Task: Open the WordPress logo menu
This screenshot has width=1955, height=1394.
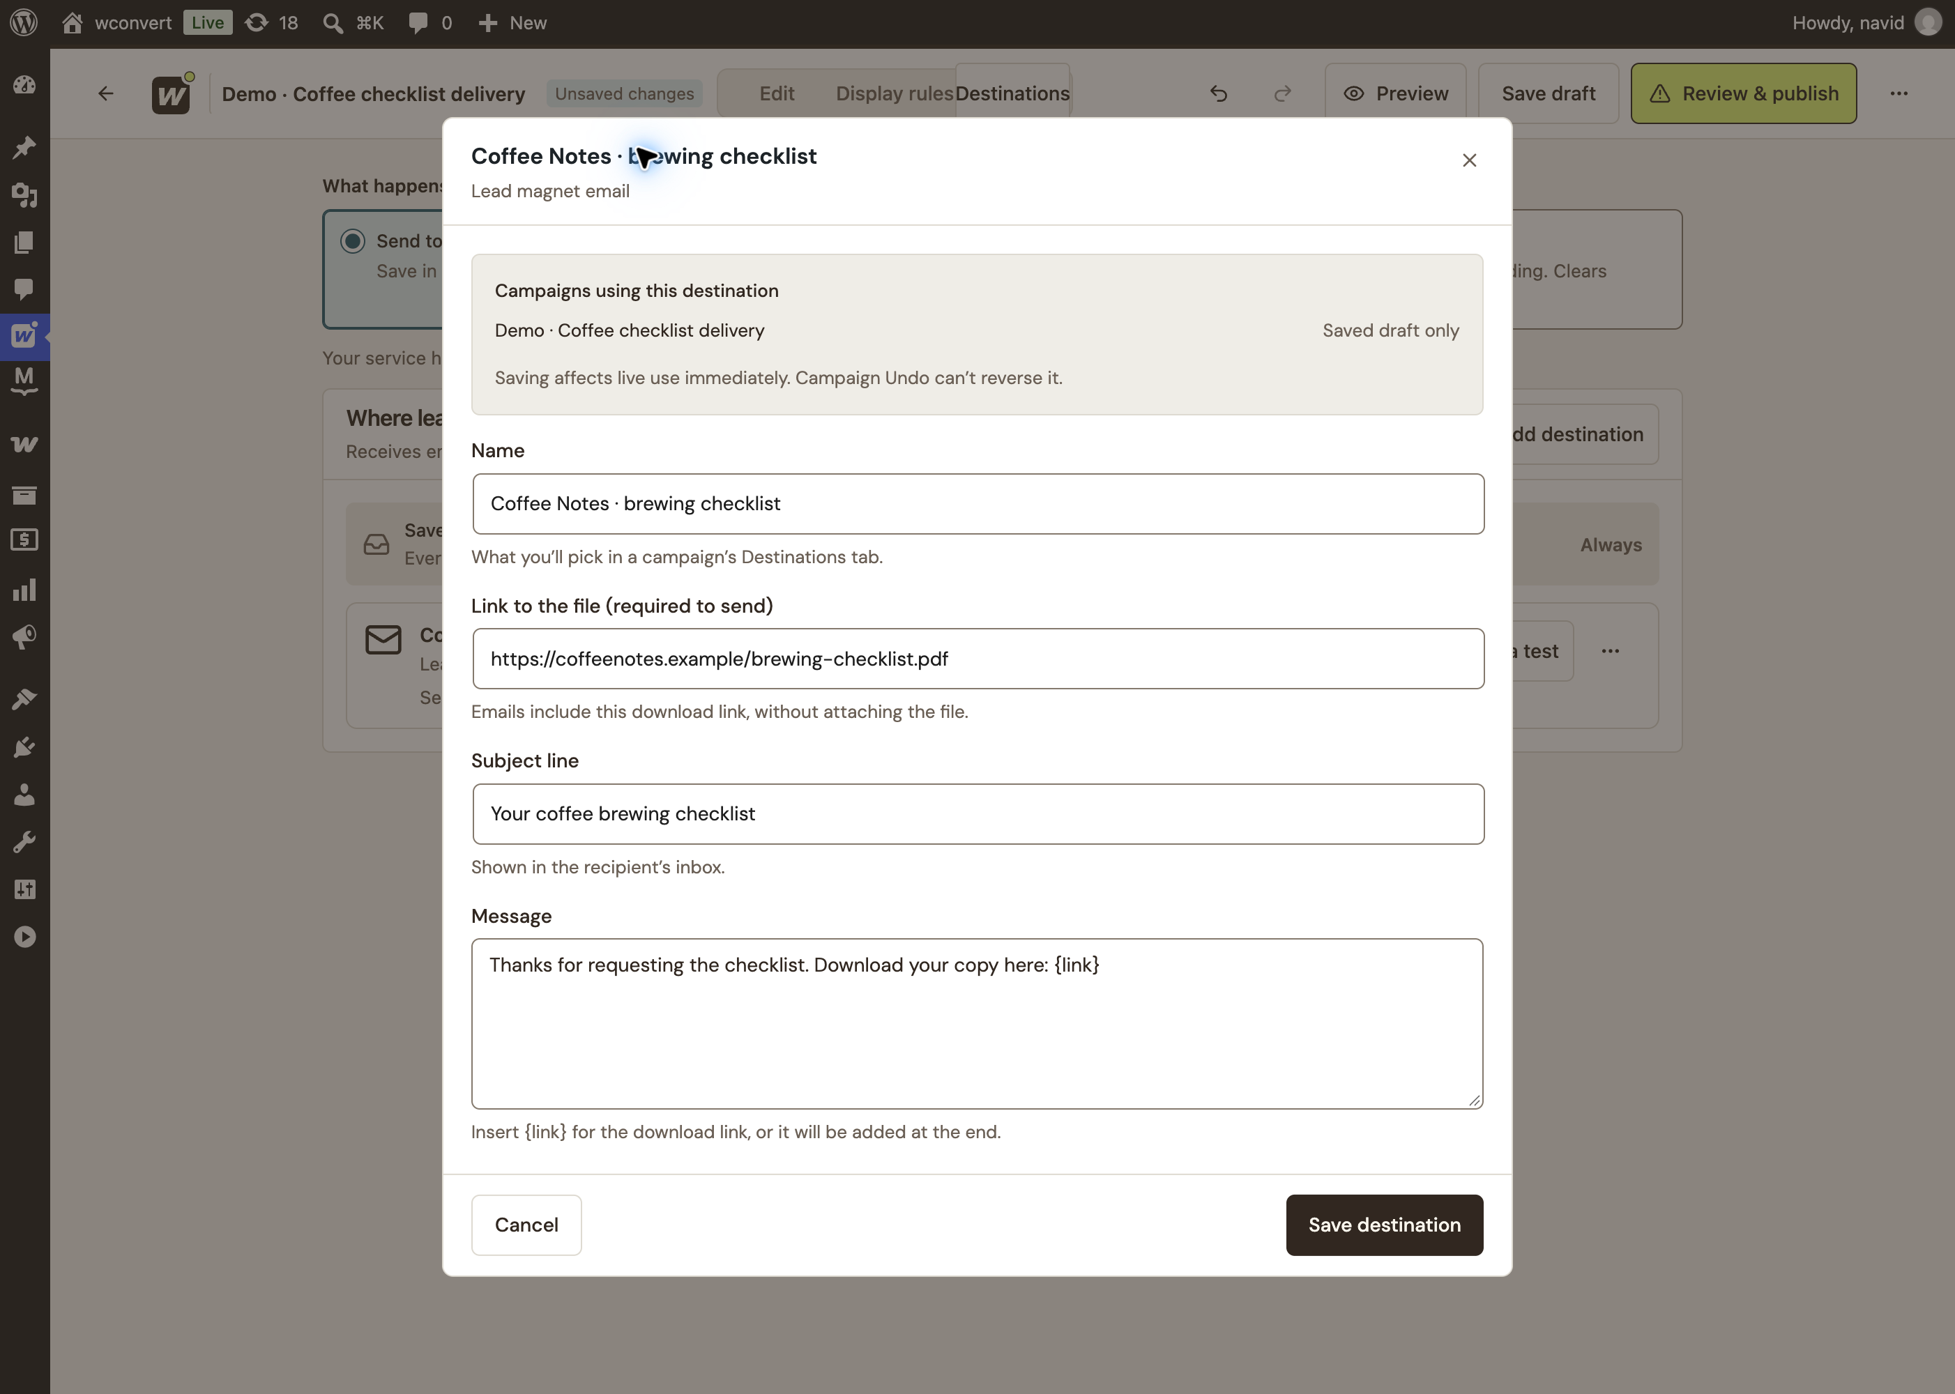Action: 24,23
